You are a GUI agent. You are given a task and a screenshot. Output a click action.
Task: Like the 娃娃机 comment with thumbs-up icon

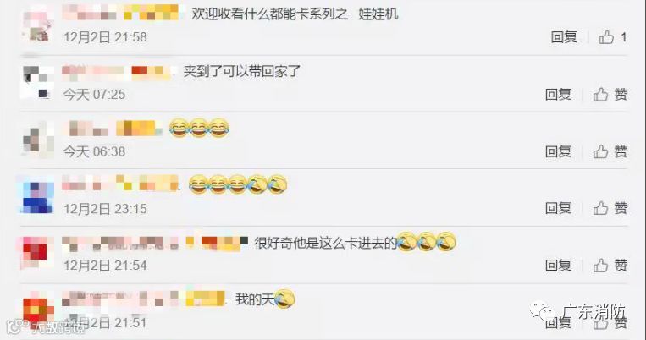(x=606, y=37)
